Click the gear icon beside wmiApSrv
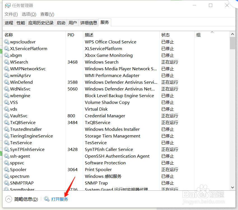The image size is (238, 210). point(7,75)
